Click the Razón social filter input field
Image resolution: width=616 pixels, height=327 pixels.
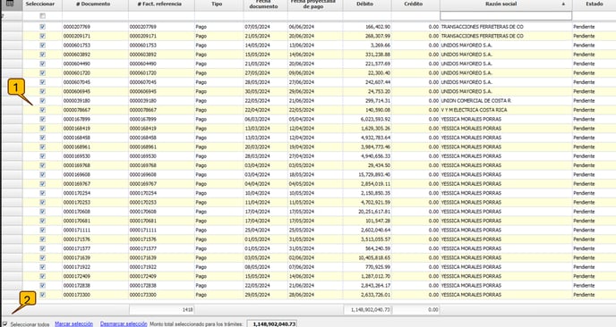click(506, 16)
